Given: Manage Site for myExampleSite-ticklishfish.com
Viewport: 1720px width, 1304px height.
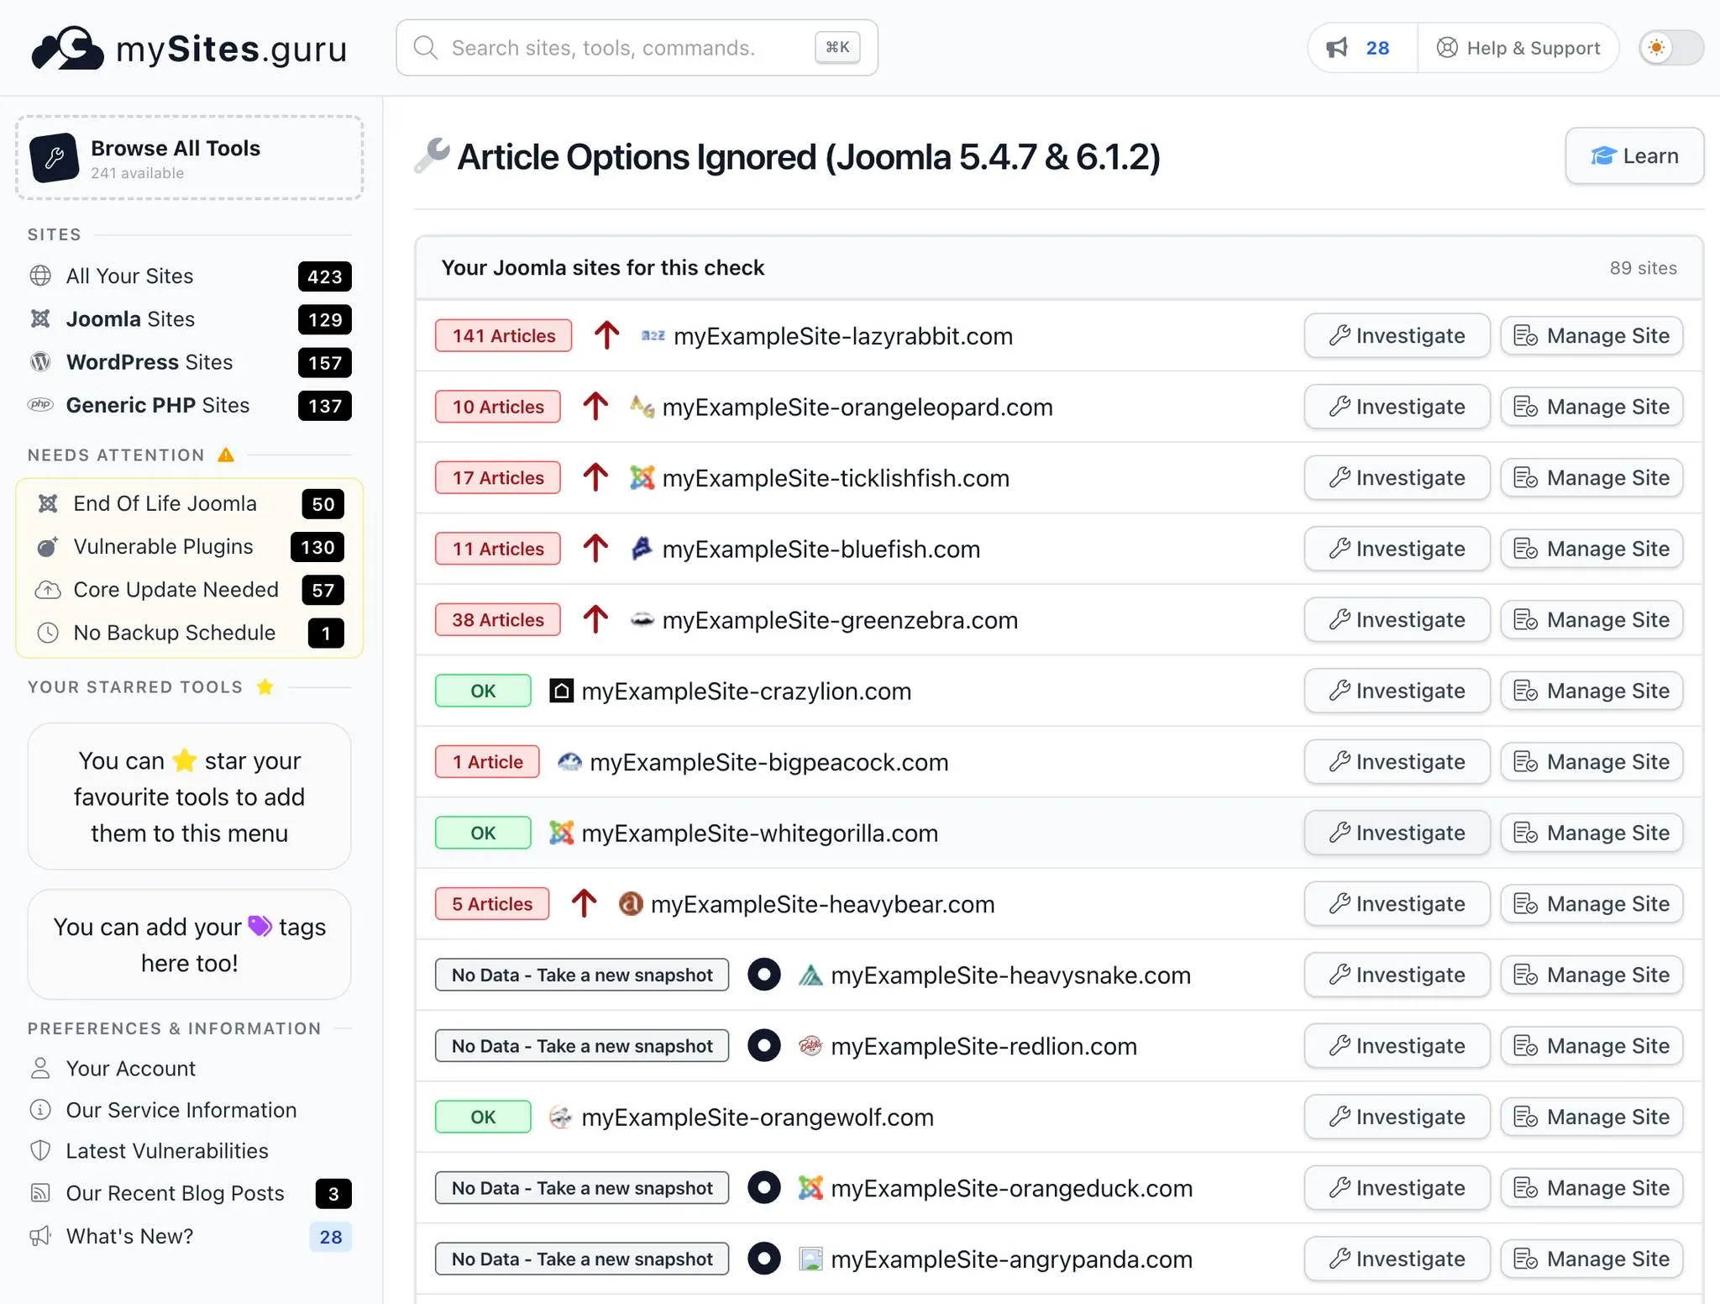Looking at the screenshot, I should (x=1592, y=478).
